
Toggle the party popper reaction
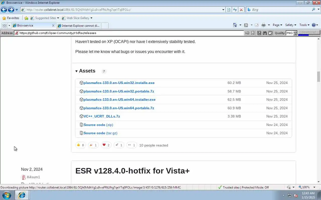click(93, 145)
